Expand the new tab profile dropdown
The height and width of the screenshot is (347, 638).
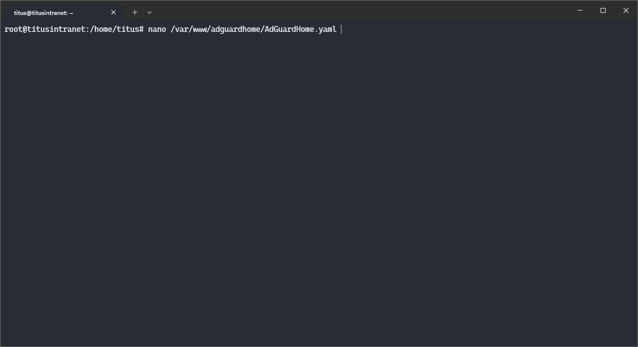pyautogui.click(x=150, y=12)
